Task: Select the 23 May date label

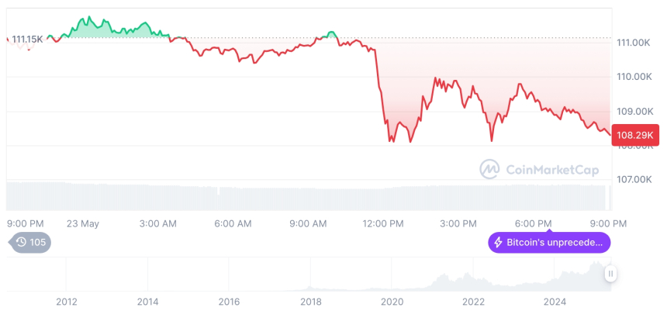Action: 83,223
